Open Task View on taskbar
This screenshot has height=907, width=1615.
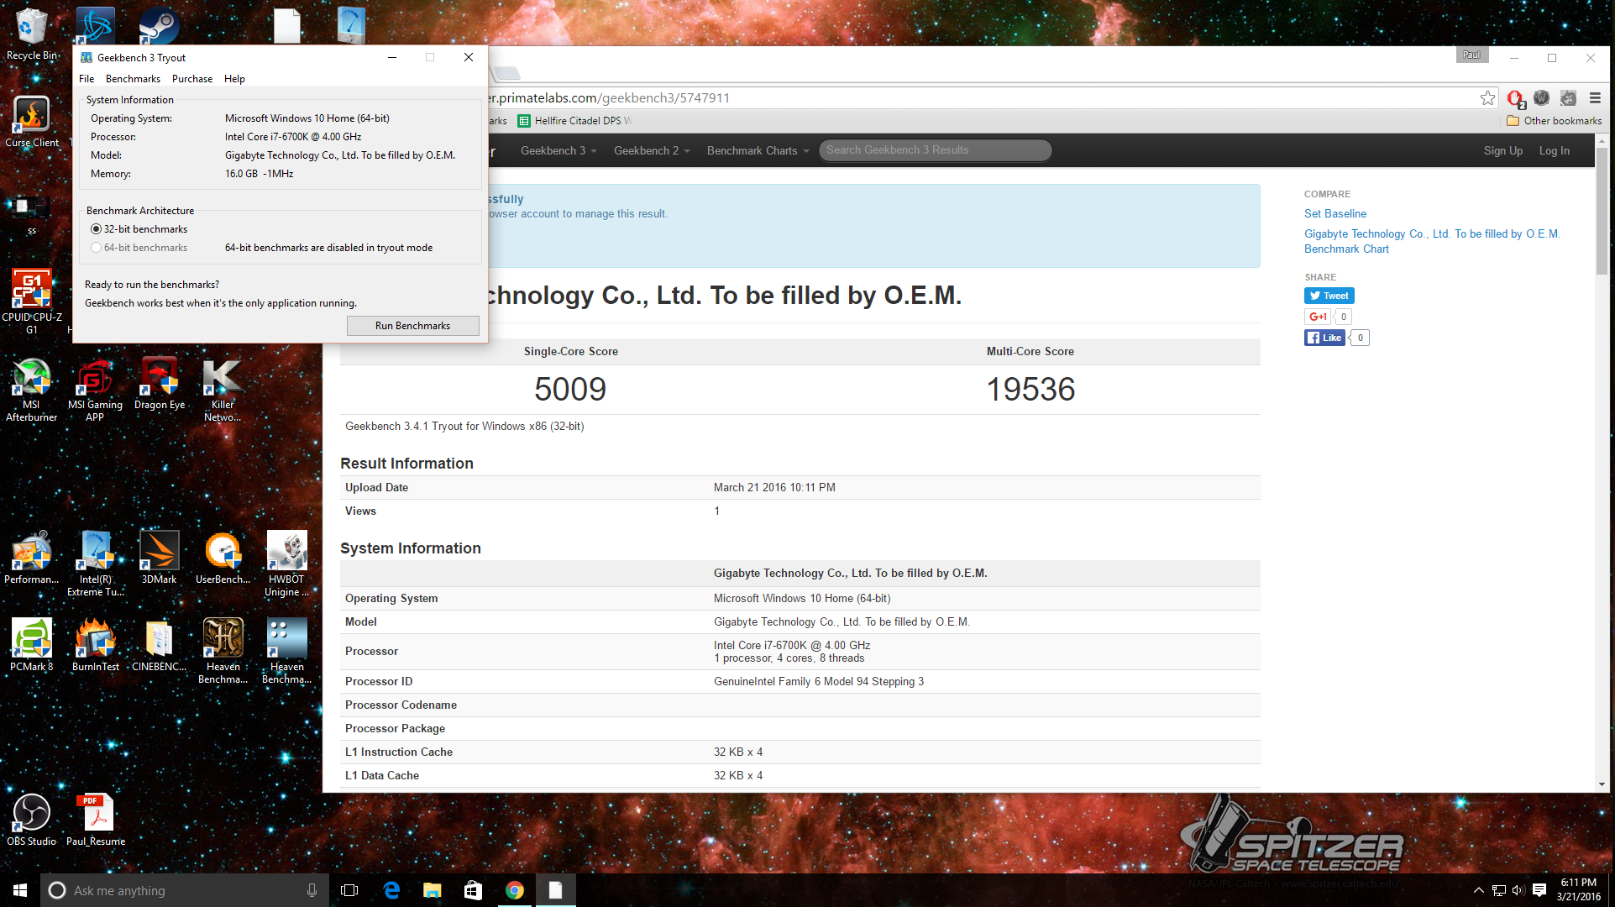(349, 890)
